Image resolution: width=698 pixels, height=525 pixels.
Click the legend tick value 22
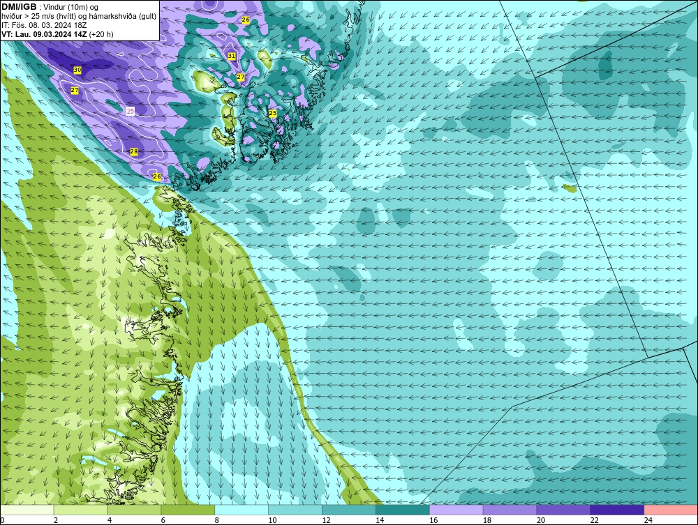[594, 520]
